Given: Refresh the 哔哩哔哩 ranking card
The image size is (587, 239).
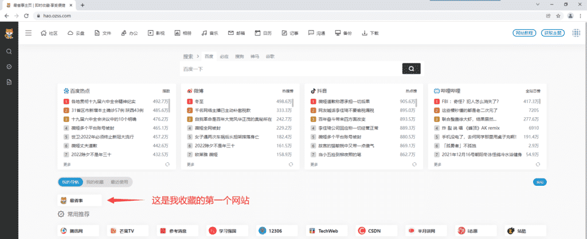Looking at the screenshot, I should click(x=538, y=164).
